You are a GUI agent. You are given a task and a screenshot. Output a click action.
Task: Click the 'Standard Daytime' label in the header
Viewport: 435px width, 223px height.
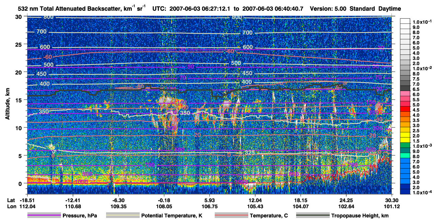pos(375,9)
